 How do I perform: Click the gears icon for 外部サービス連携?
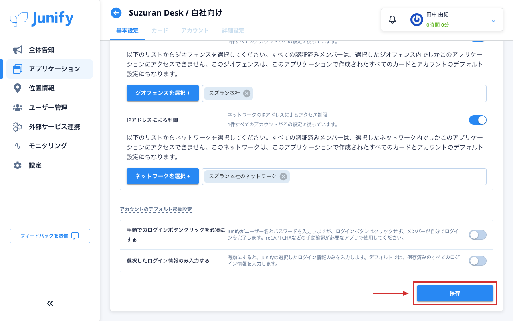point(17,127)
